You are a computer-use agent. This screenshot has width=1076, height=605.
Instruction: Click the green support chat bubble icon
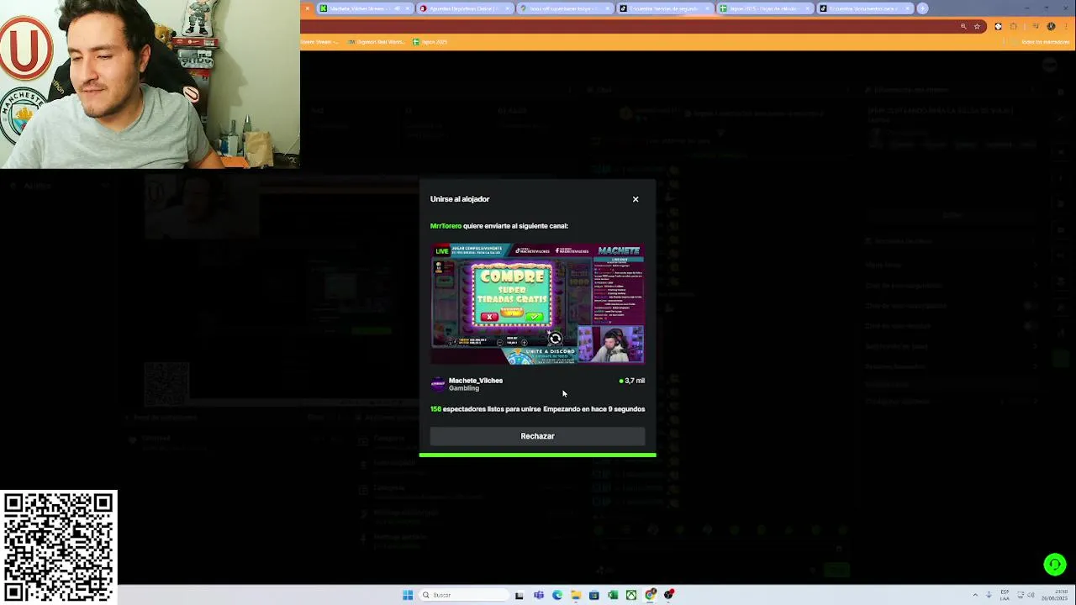[x=1055, y=565]
